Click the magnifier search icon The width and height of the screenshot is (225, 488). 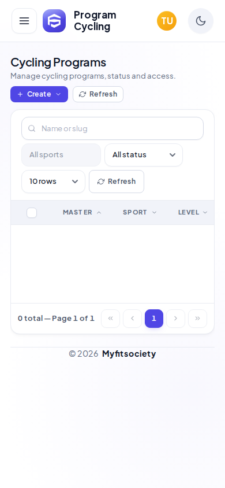point(32,128)
